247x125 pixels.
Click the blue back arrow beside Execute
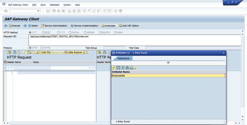tap(6, 26)
